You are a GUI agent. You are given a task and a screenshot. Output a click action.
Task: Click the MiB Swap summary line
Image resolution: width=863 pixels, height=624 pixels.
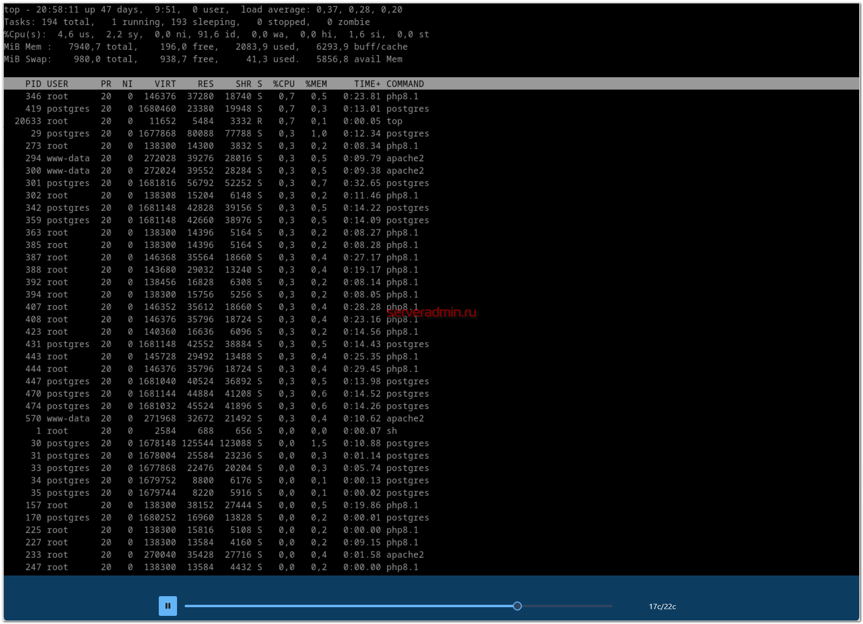pyautogui.click(x=202, y=59)
